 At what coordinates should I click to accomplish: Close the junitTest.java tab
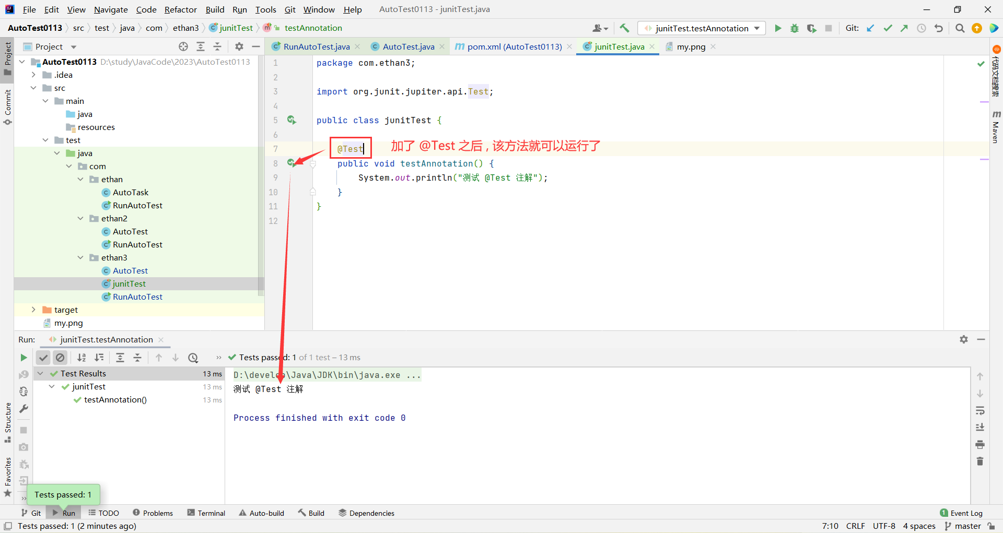pyautogui.click(x=652, y=46)
